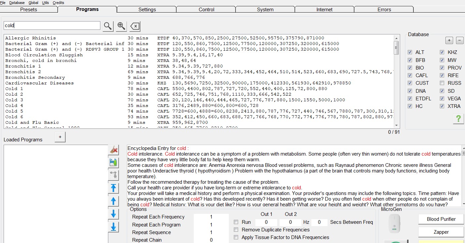The height and width of the screenshot is (243, 465).
Task: Click the Blood Purifier button
Action: tap(441, 219)
